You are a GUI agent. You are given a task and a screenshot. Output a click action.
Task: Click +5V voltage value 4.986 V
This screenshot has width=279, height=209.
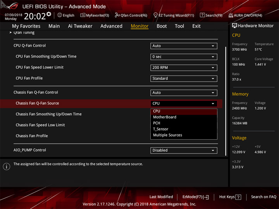[260, 152]
